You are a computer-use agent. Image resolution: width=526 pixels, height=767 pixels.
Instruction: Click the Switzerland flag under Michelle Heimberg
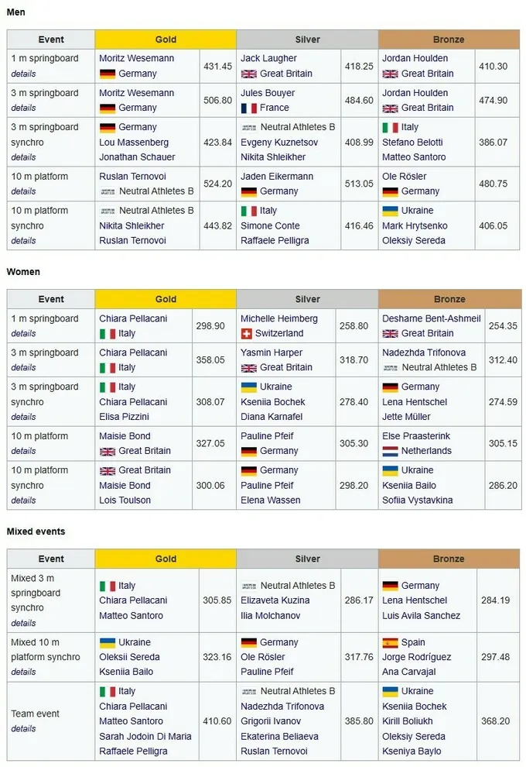tap(247, 334)
